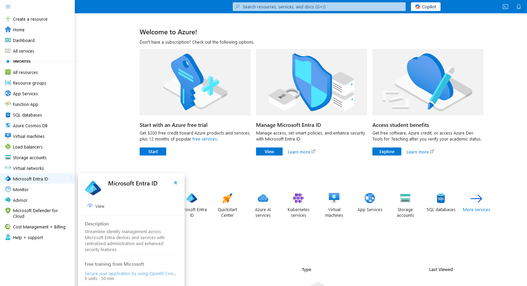Open Azure AI services icon

263,199
